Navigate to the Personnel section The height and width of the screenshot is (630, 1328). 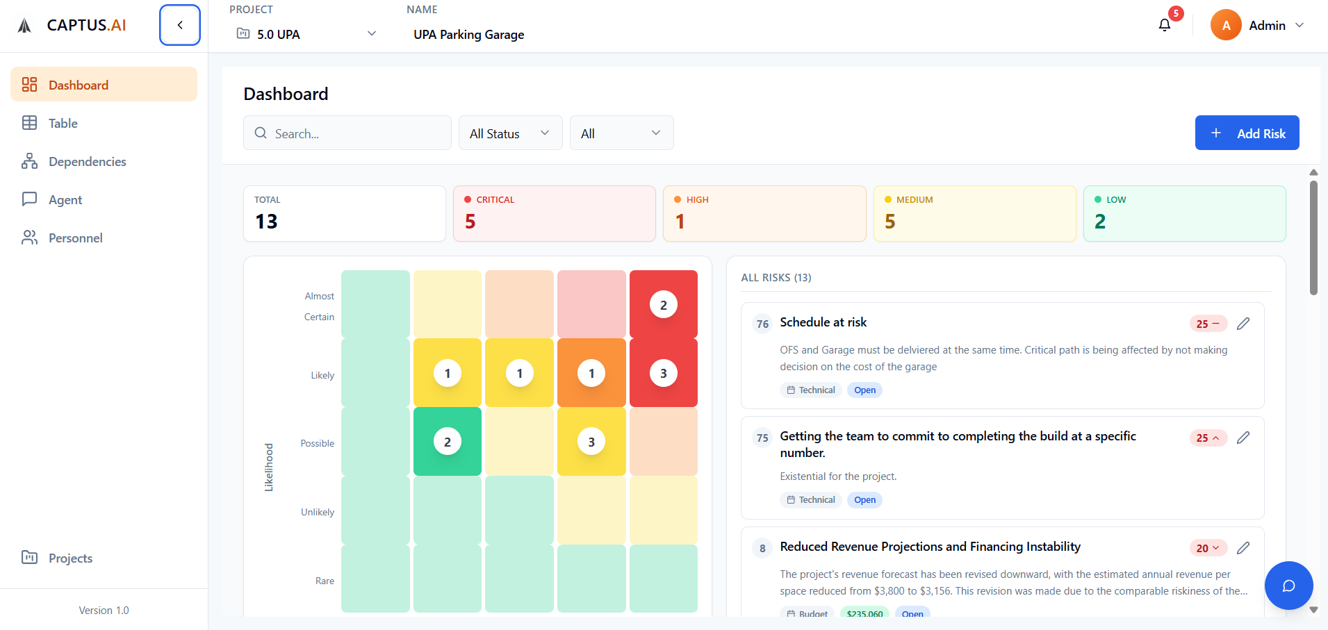coord(75,238)
